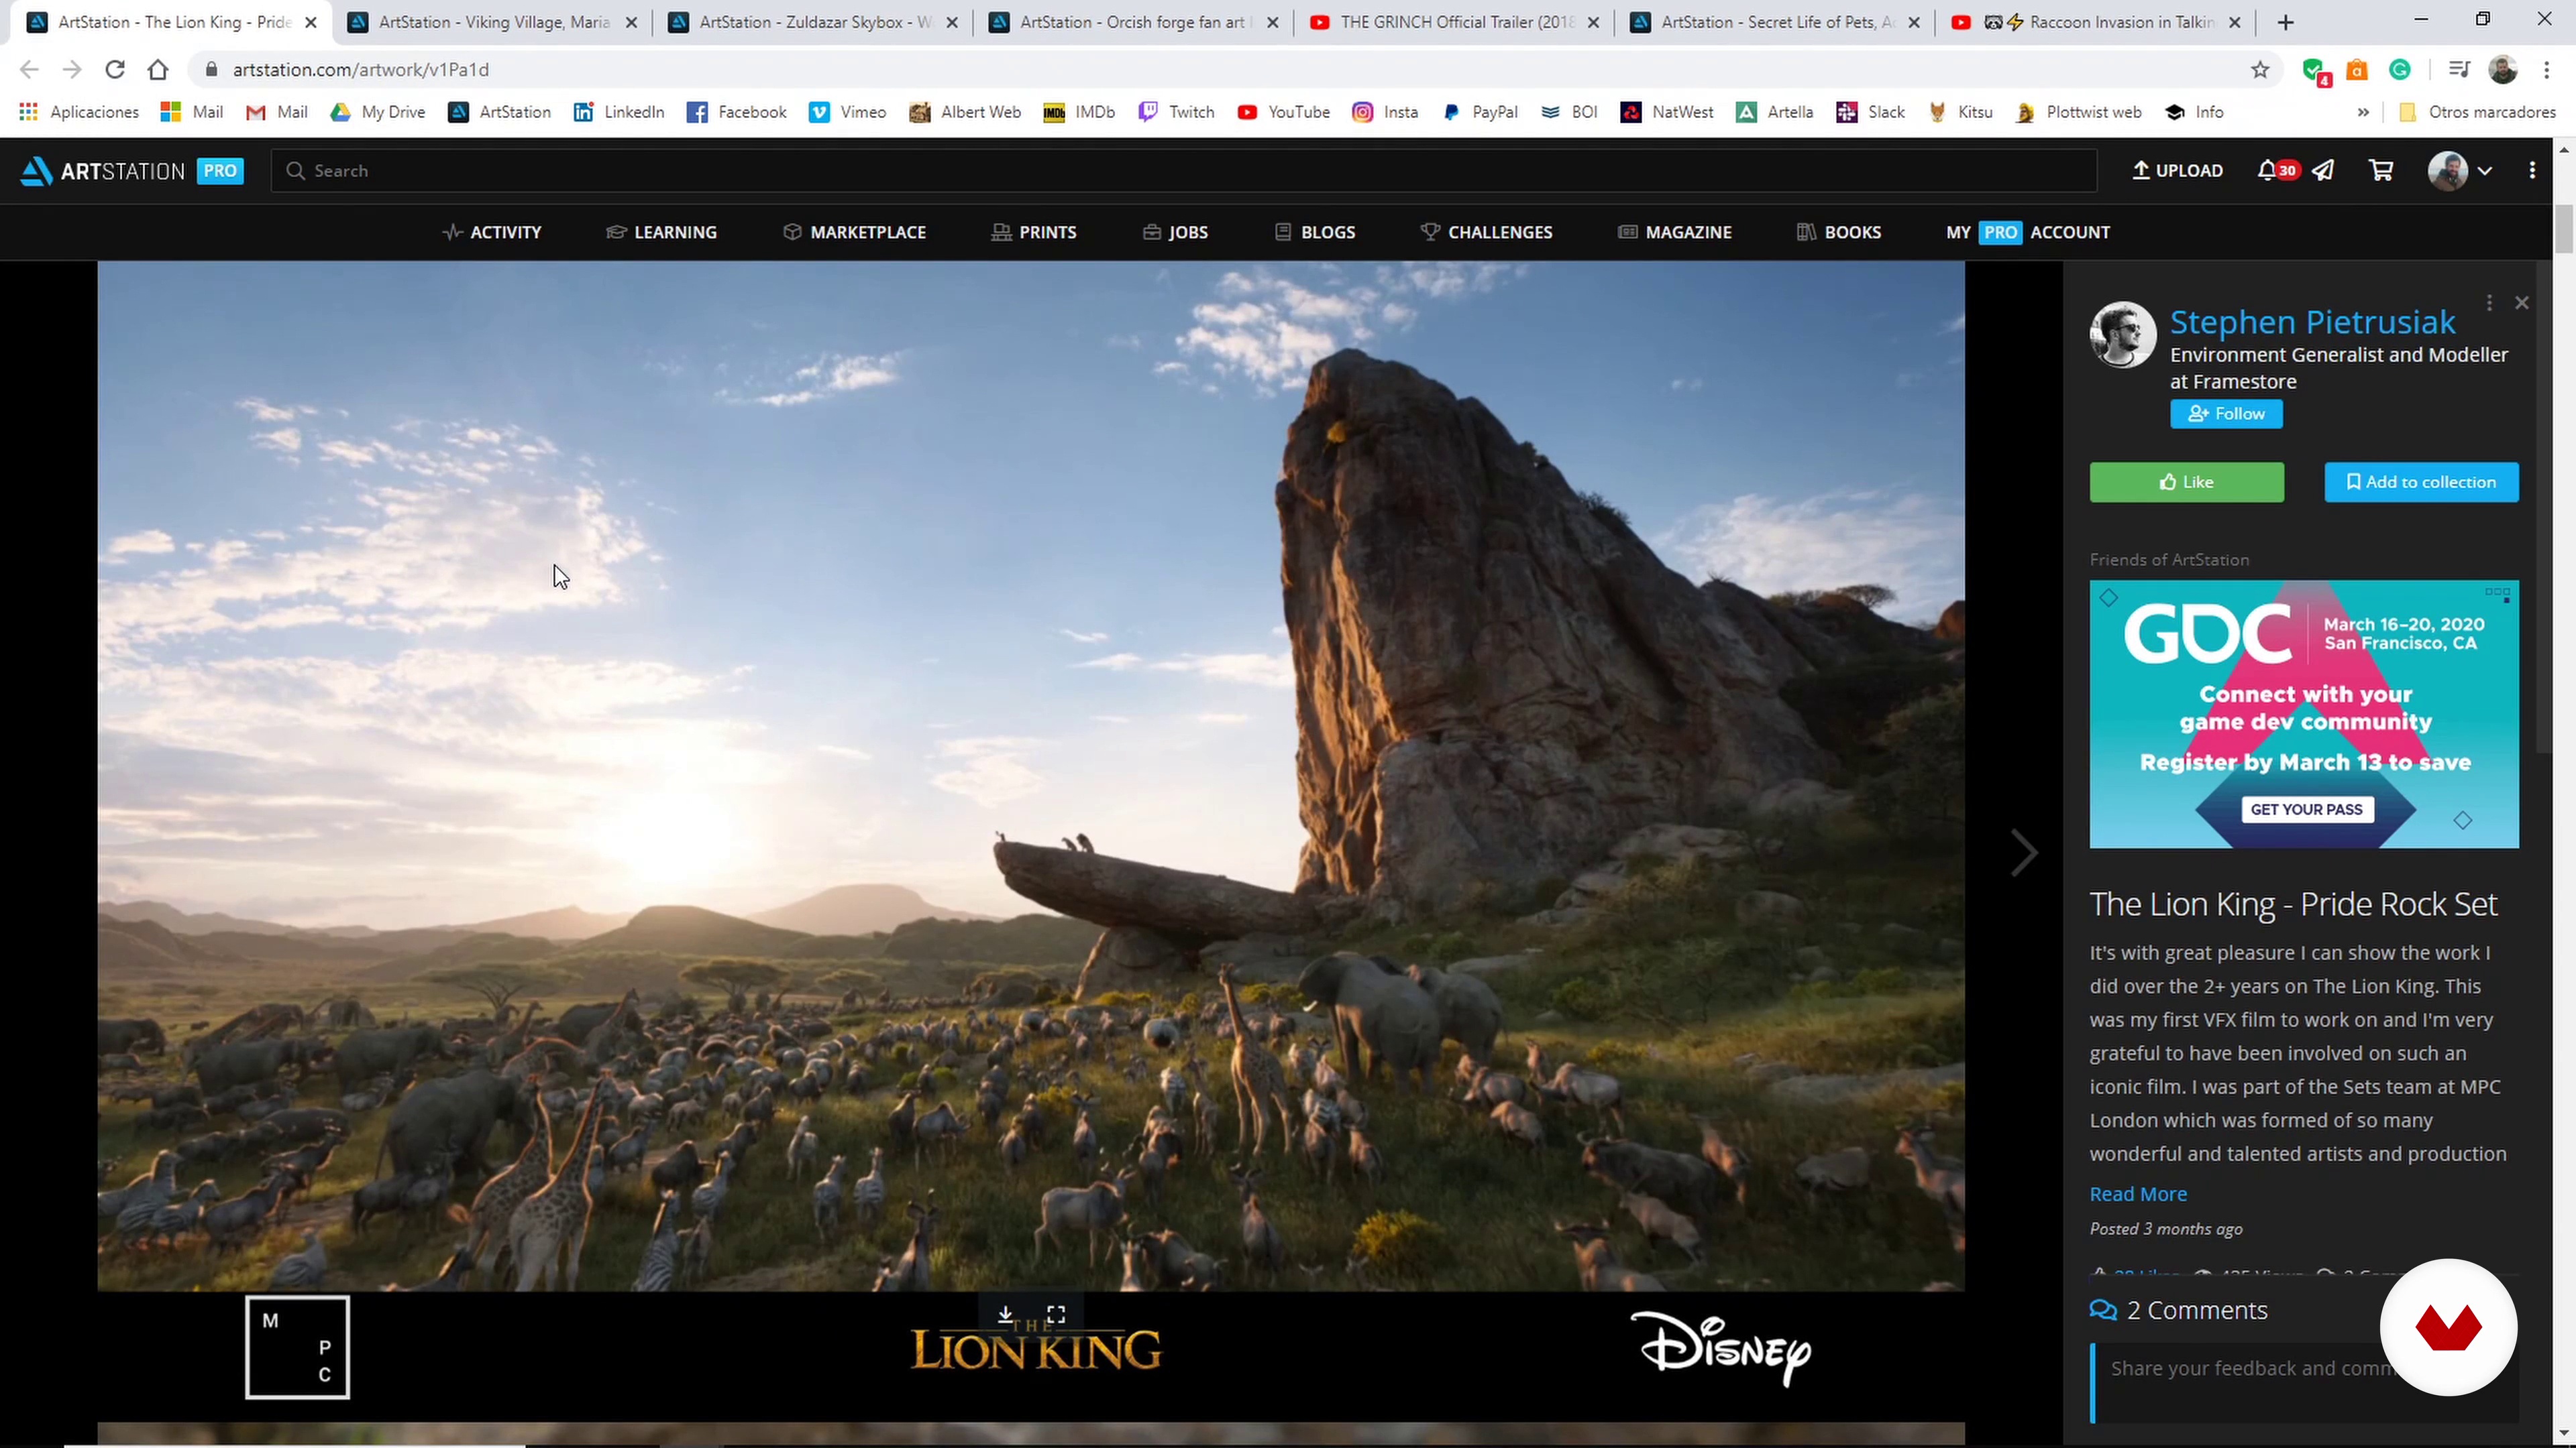
Task: Click Add to collection button
Action: (x=2421, y=482)
